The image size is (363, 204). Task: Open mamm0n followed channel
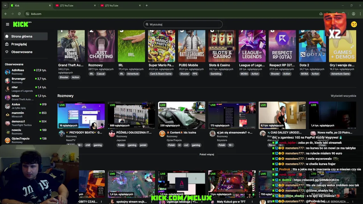[26, 114]
